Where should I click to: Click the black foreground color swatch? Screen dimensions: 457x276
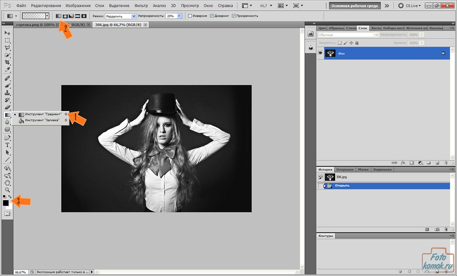click(6, 203)
